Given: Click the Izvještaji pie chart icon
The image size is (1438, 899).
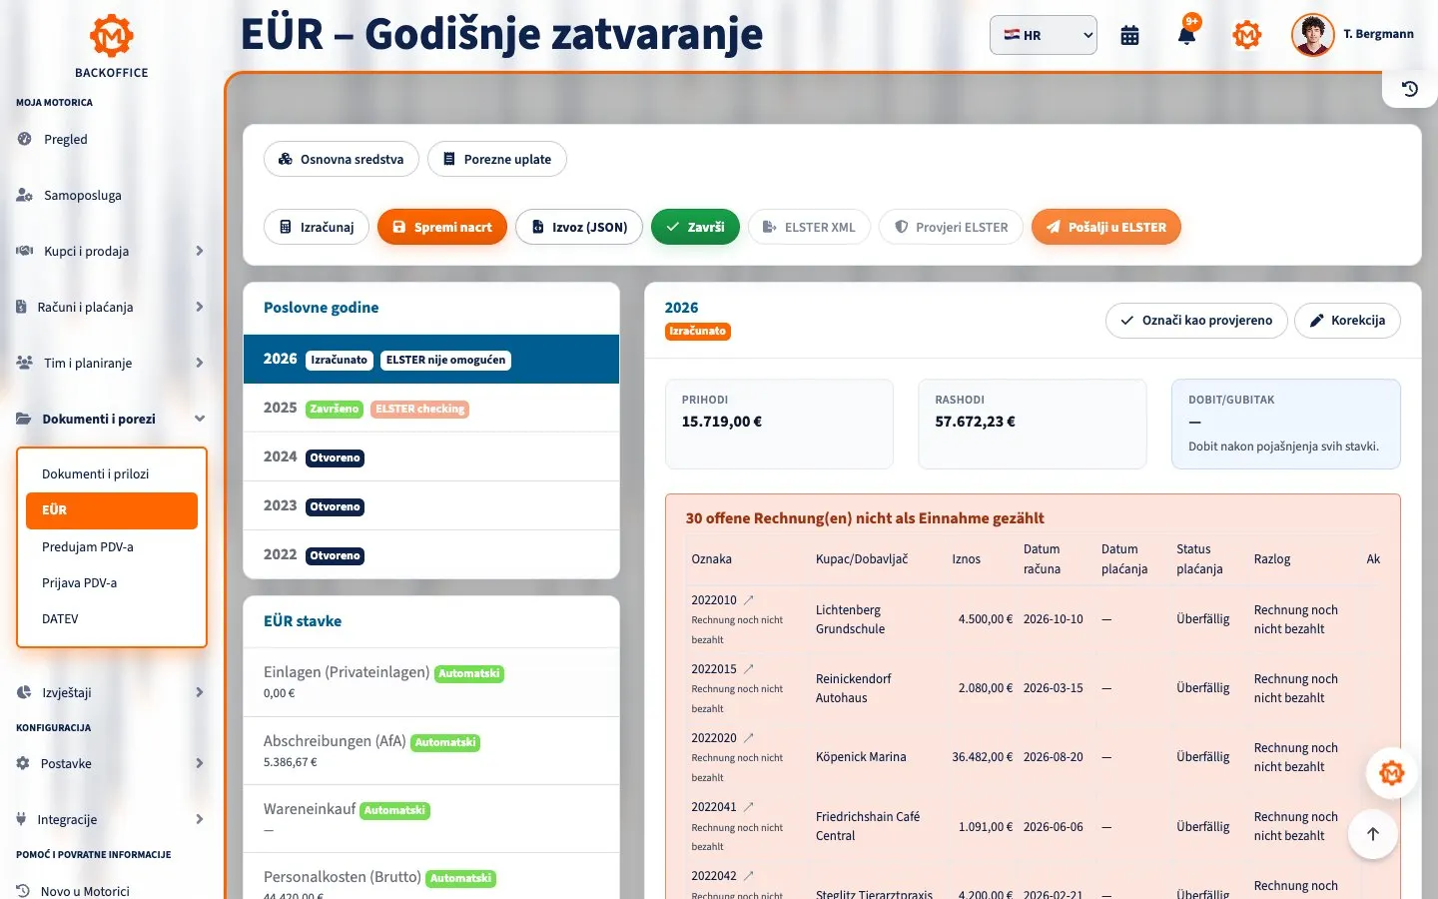Looking at the screenshot, I should pos(24,692).
